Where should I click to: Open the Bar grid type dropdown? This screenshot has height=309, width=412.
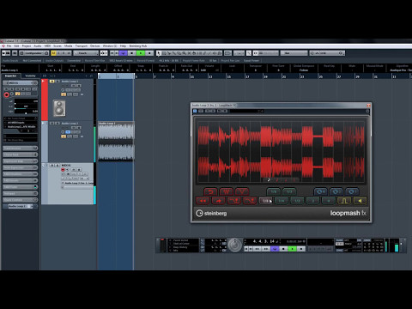(294, 53)
